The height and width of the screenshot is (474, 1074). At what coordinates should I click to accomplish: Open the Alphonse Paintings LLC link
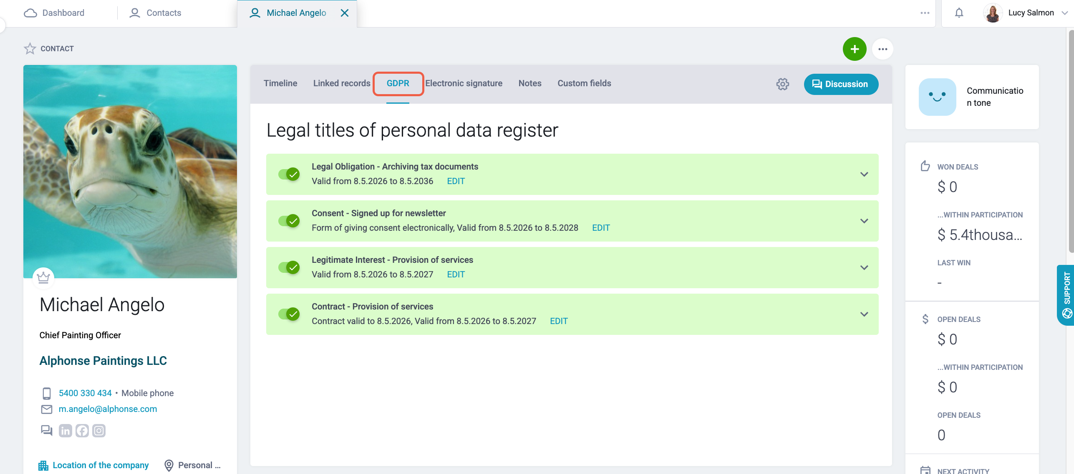pos(103,361)
